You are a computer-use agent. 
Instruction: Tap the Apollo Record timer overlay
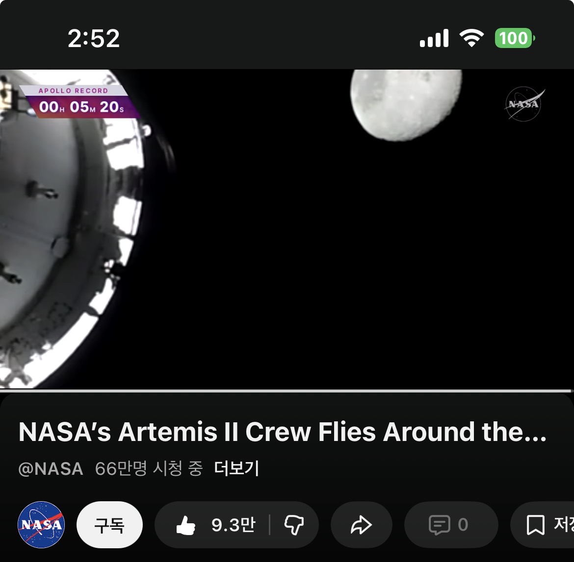pos(79,101)
